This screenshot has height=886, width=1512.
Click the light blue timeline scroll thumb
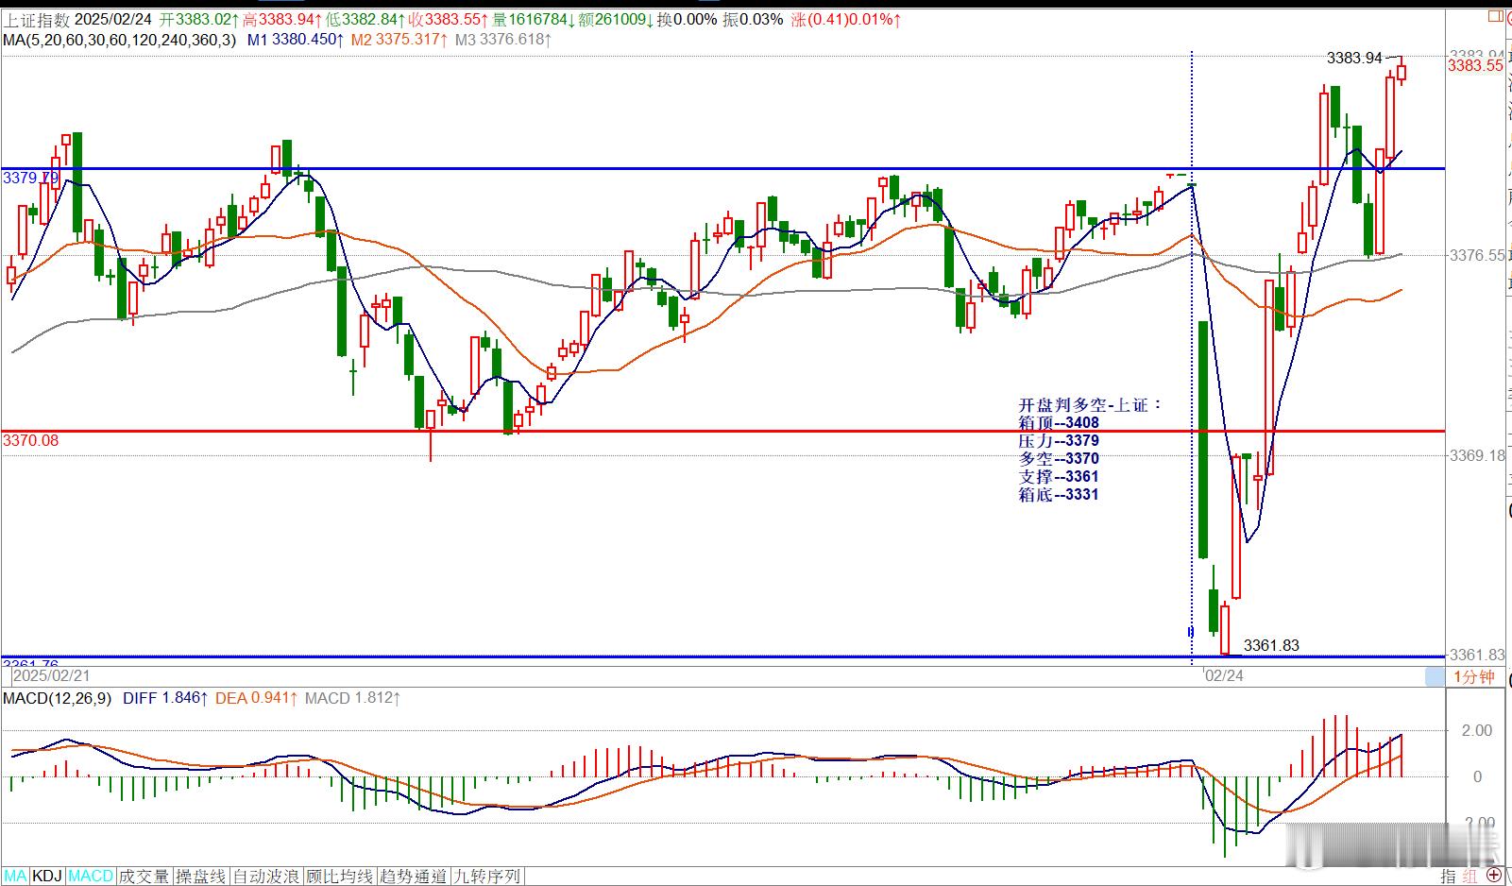[x=1435, y=676]
